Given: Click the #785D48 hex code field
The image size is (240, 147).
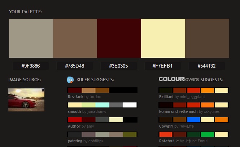Looking at the screenshot, I should click(x=75, y=66).
